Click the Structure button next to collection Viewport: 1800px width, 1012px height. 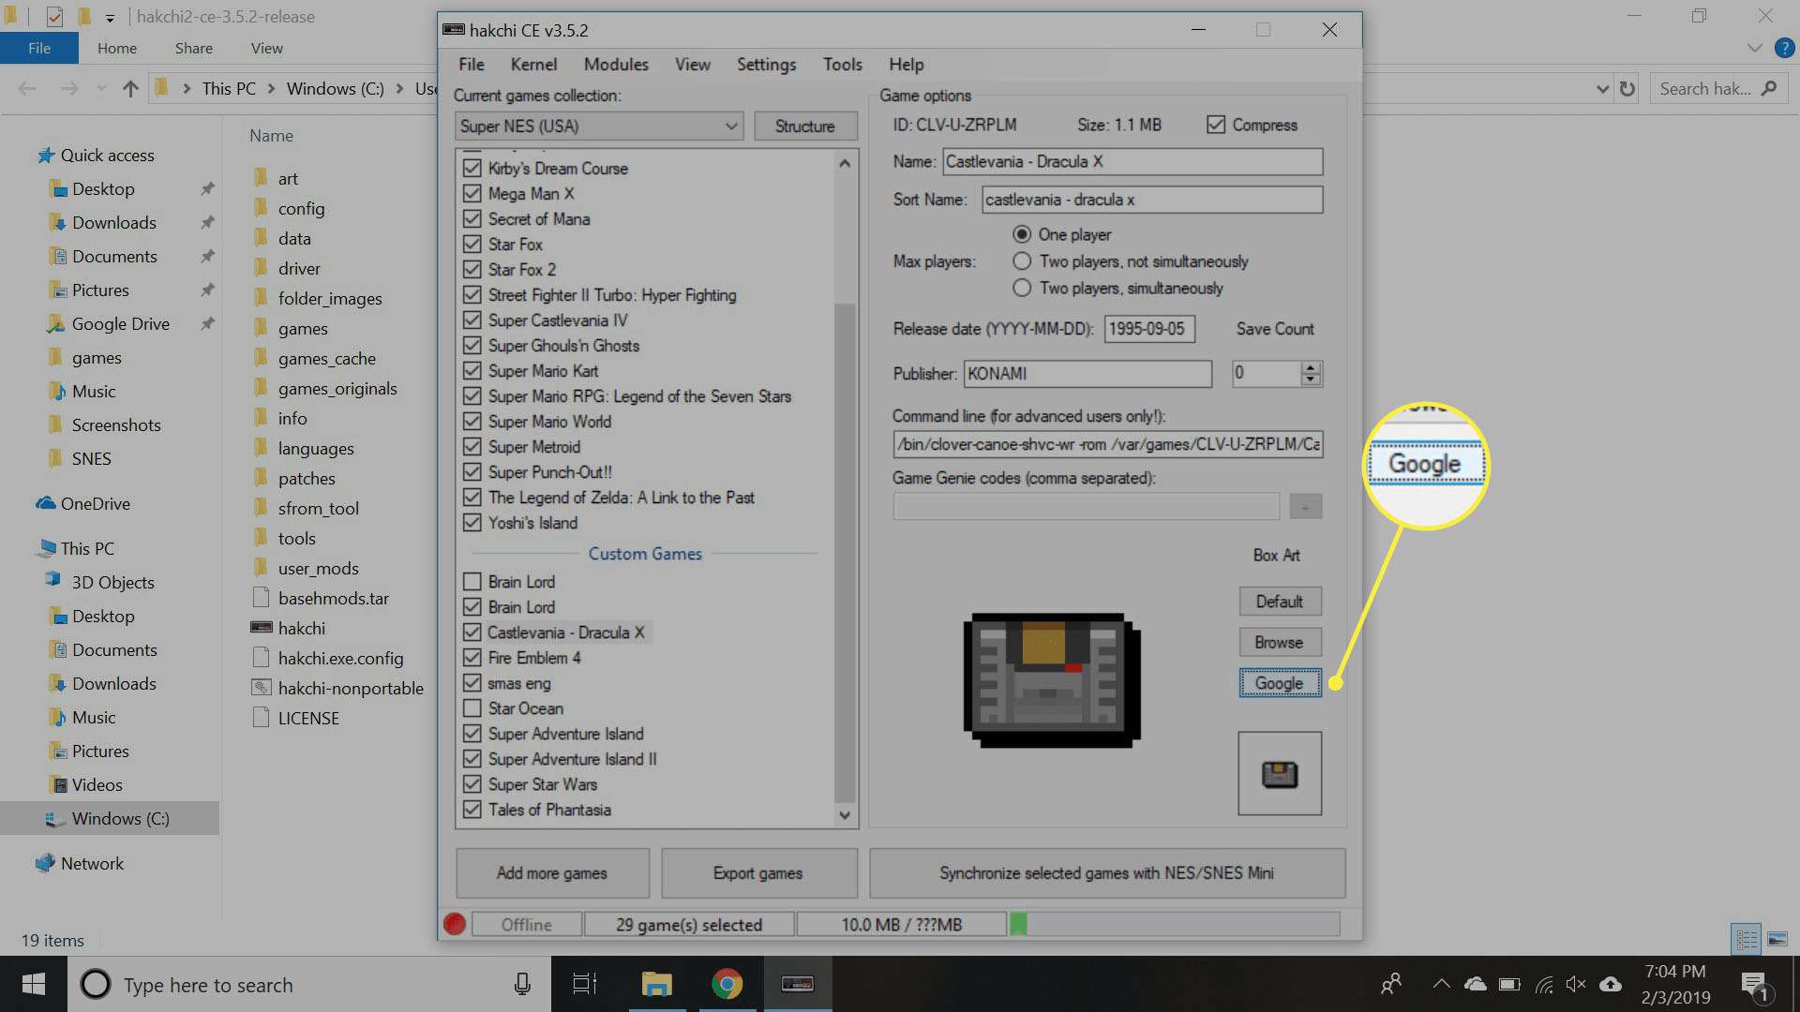(803, 125)
